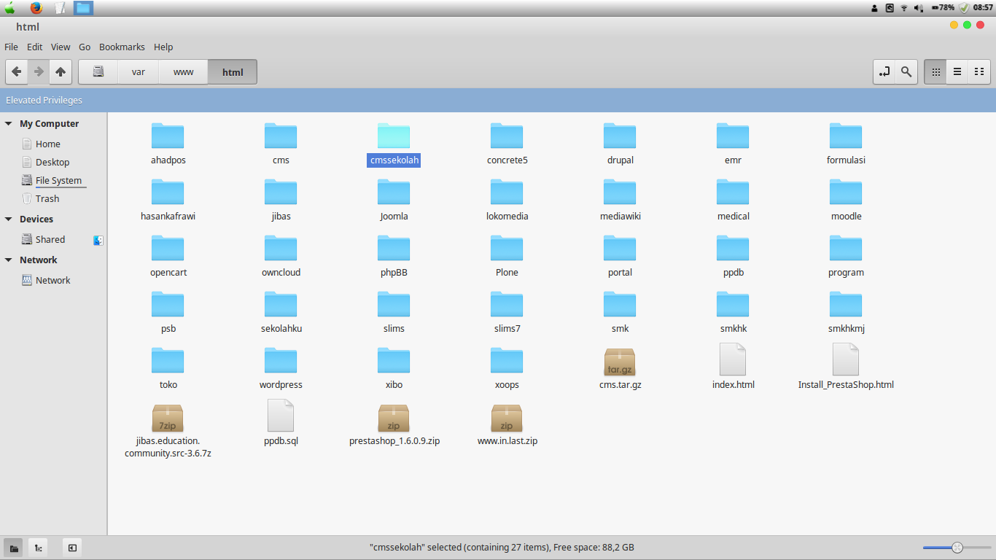Select the moodle folder
Image resolution: width=996 pixels, height=560 pixels.
(x=846, y=201)
